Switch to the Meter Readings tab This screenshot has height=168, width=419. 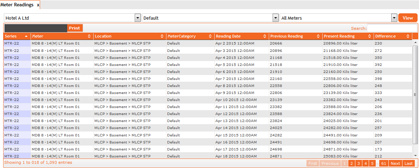(x=17, y=5)
